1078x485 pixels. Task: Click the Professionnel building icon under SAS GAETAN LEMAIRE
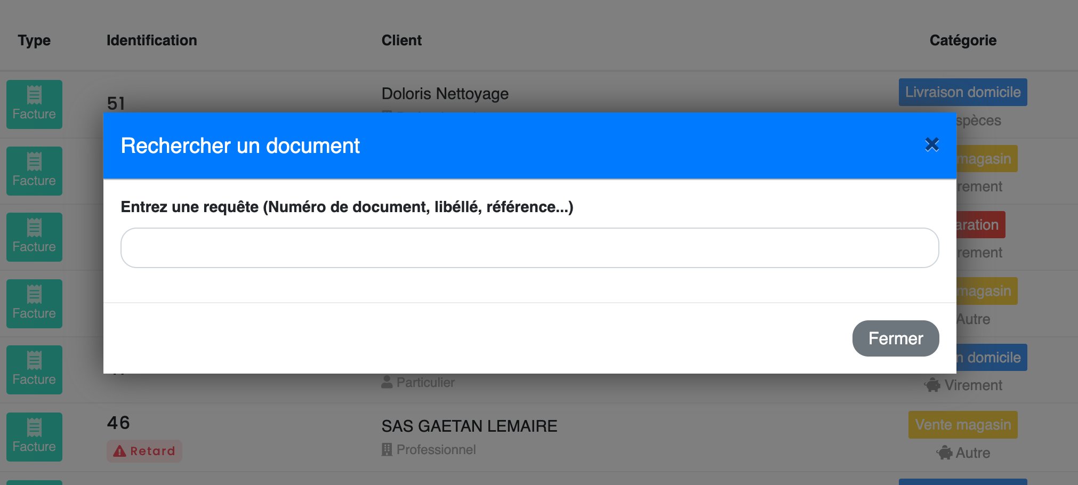pos(387,449)
